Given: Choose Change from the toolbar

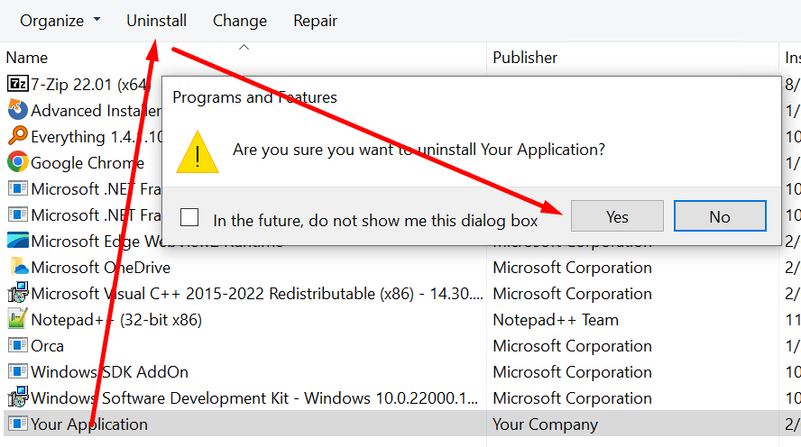Looking at the screenshot, I should pos(240,21).
